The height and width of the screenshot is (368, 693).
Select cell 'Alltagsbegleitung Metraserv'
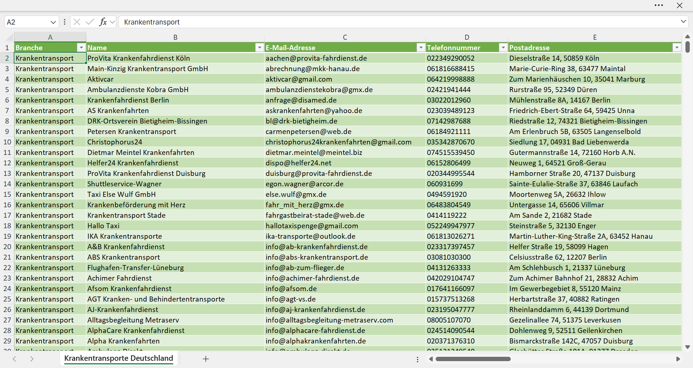(x=175, y=320)
